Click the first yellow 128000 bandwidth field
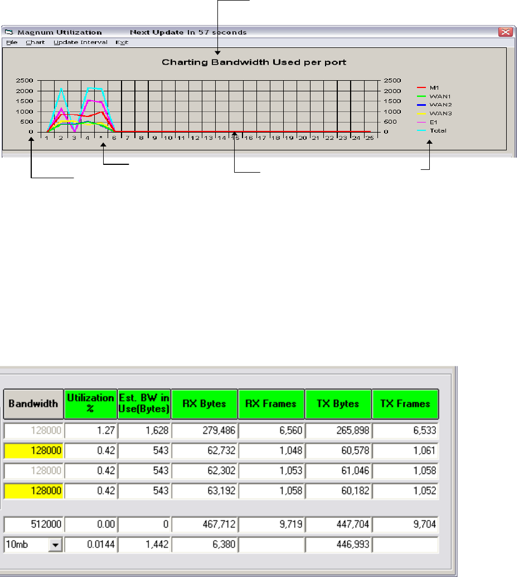 33,450
